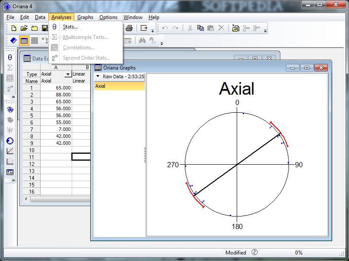Select row 7 cell with 7.000
Viewport: 349px width, 261px height.
pos(56,129)
